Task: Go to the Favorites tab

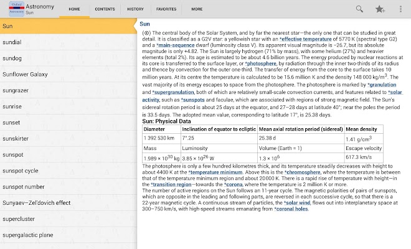Action: point(166,9)
